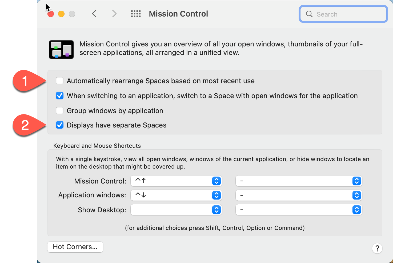
Task: Click into the Search field
Action: point(343,14)
